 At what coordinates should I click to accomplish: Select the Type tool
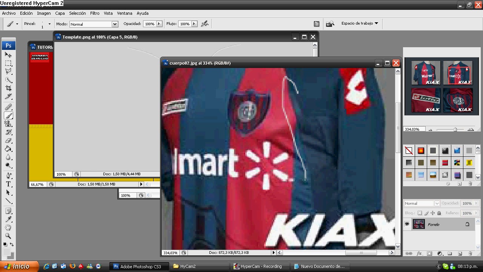pos(8,184)
